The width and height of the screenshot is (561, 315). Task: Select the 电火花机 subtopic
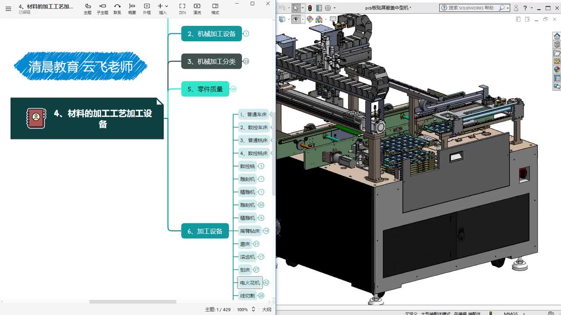click(250, 283)
